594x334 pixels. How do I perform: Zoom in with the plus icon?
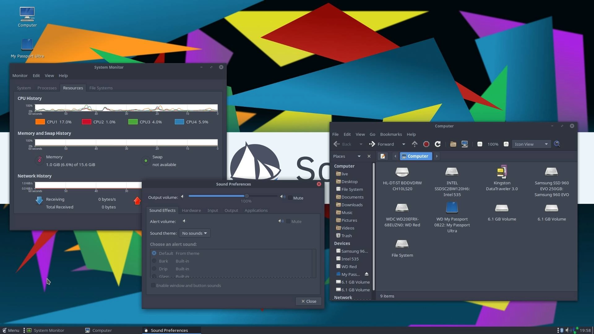click(506, 144)
